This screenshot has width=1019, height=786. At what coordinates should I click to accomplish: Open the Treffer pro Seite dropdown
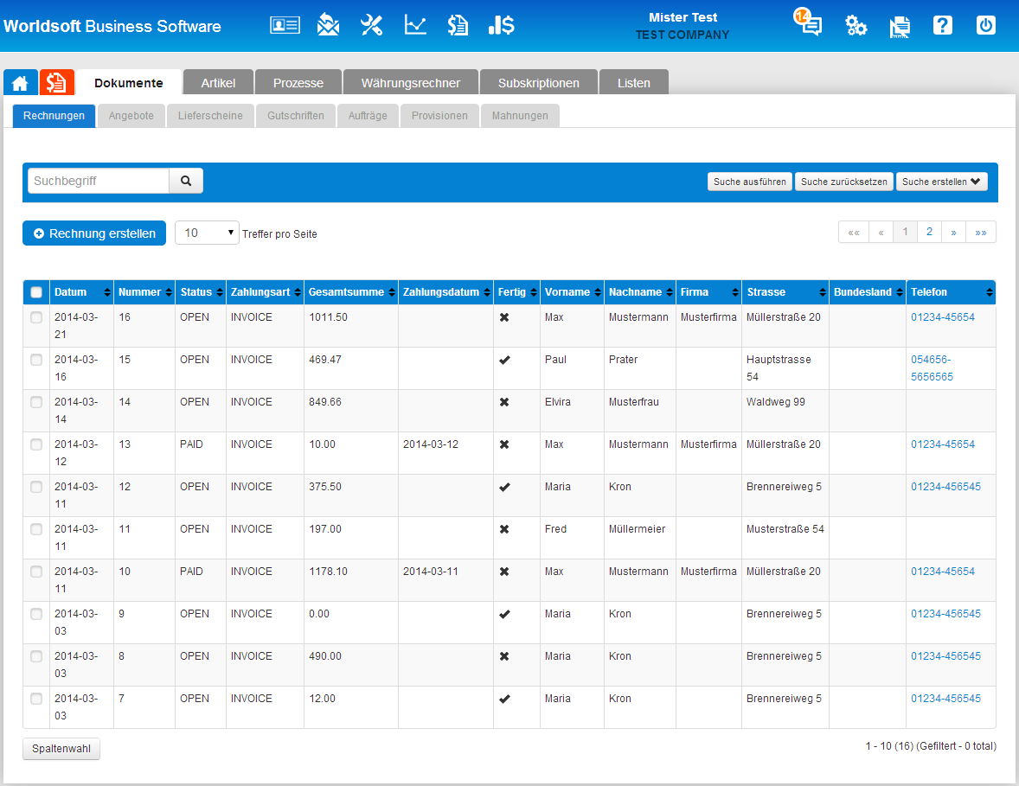click(x=207, y=233)
